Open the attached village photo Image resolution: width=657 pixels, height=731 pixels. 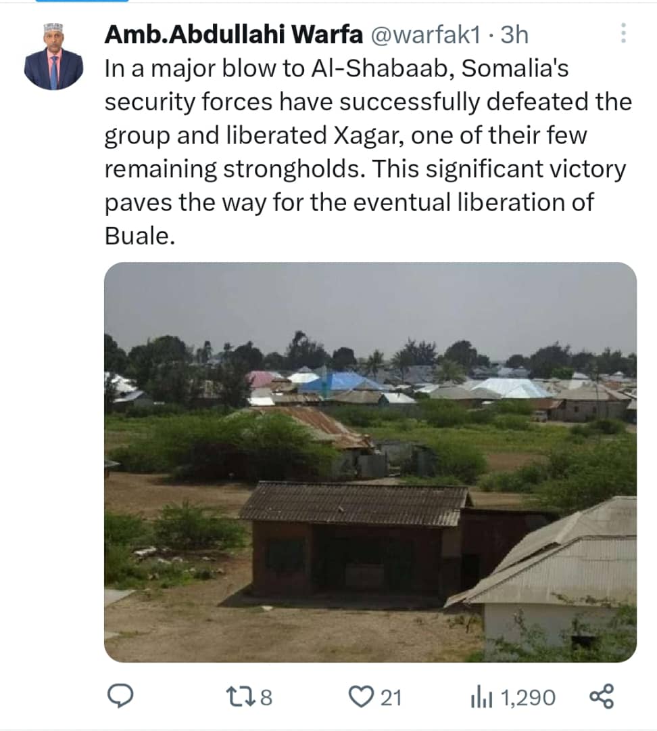click(370, 462)
